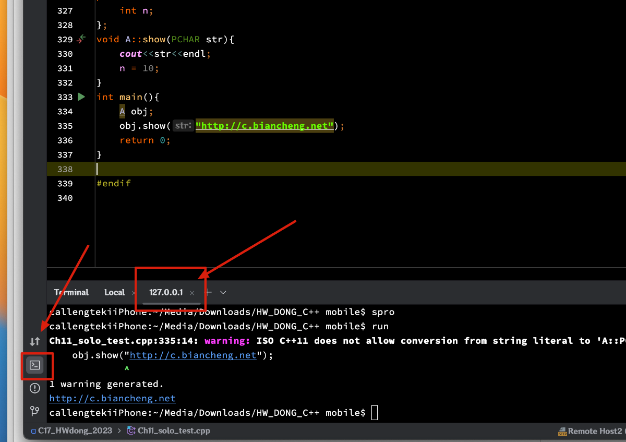Click the PCHAR type in the show signature
The width and height of the screenshot is (626, 442).
[x=186, y=39]
